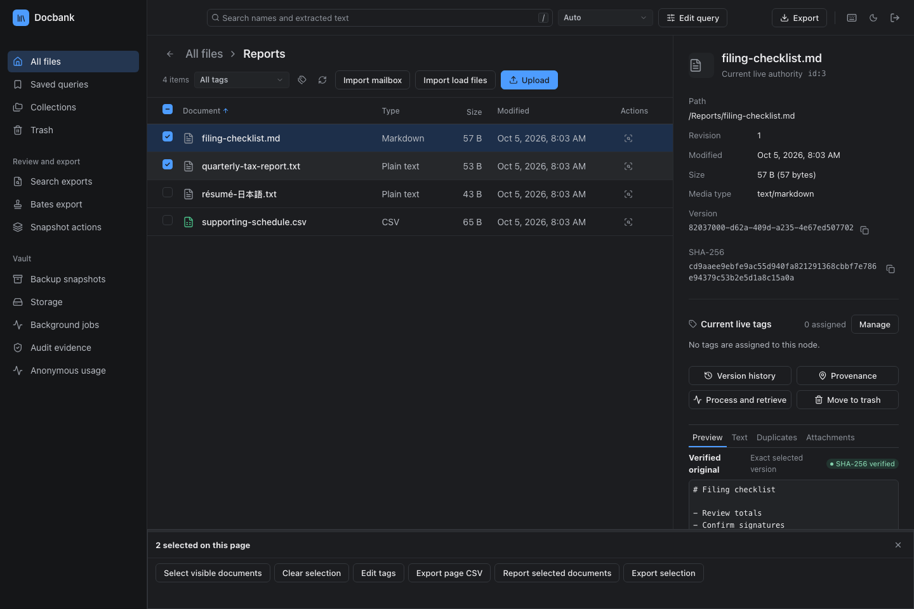Open the Auto search mode dropdown
This screenshot has height=609, width=914.
click(x=605, y=18)
